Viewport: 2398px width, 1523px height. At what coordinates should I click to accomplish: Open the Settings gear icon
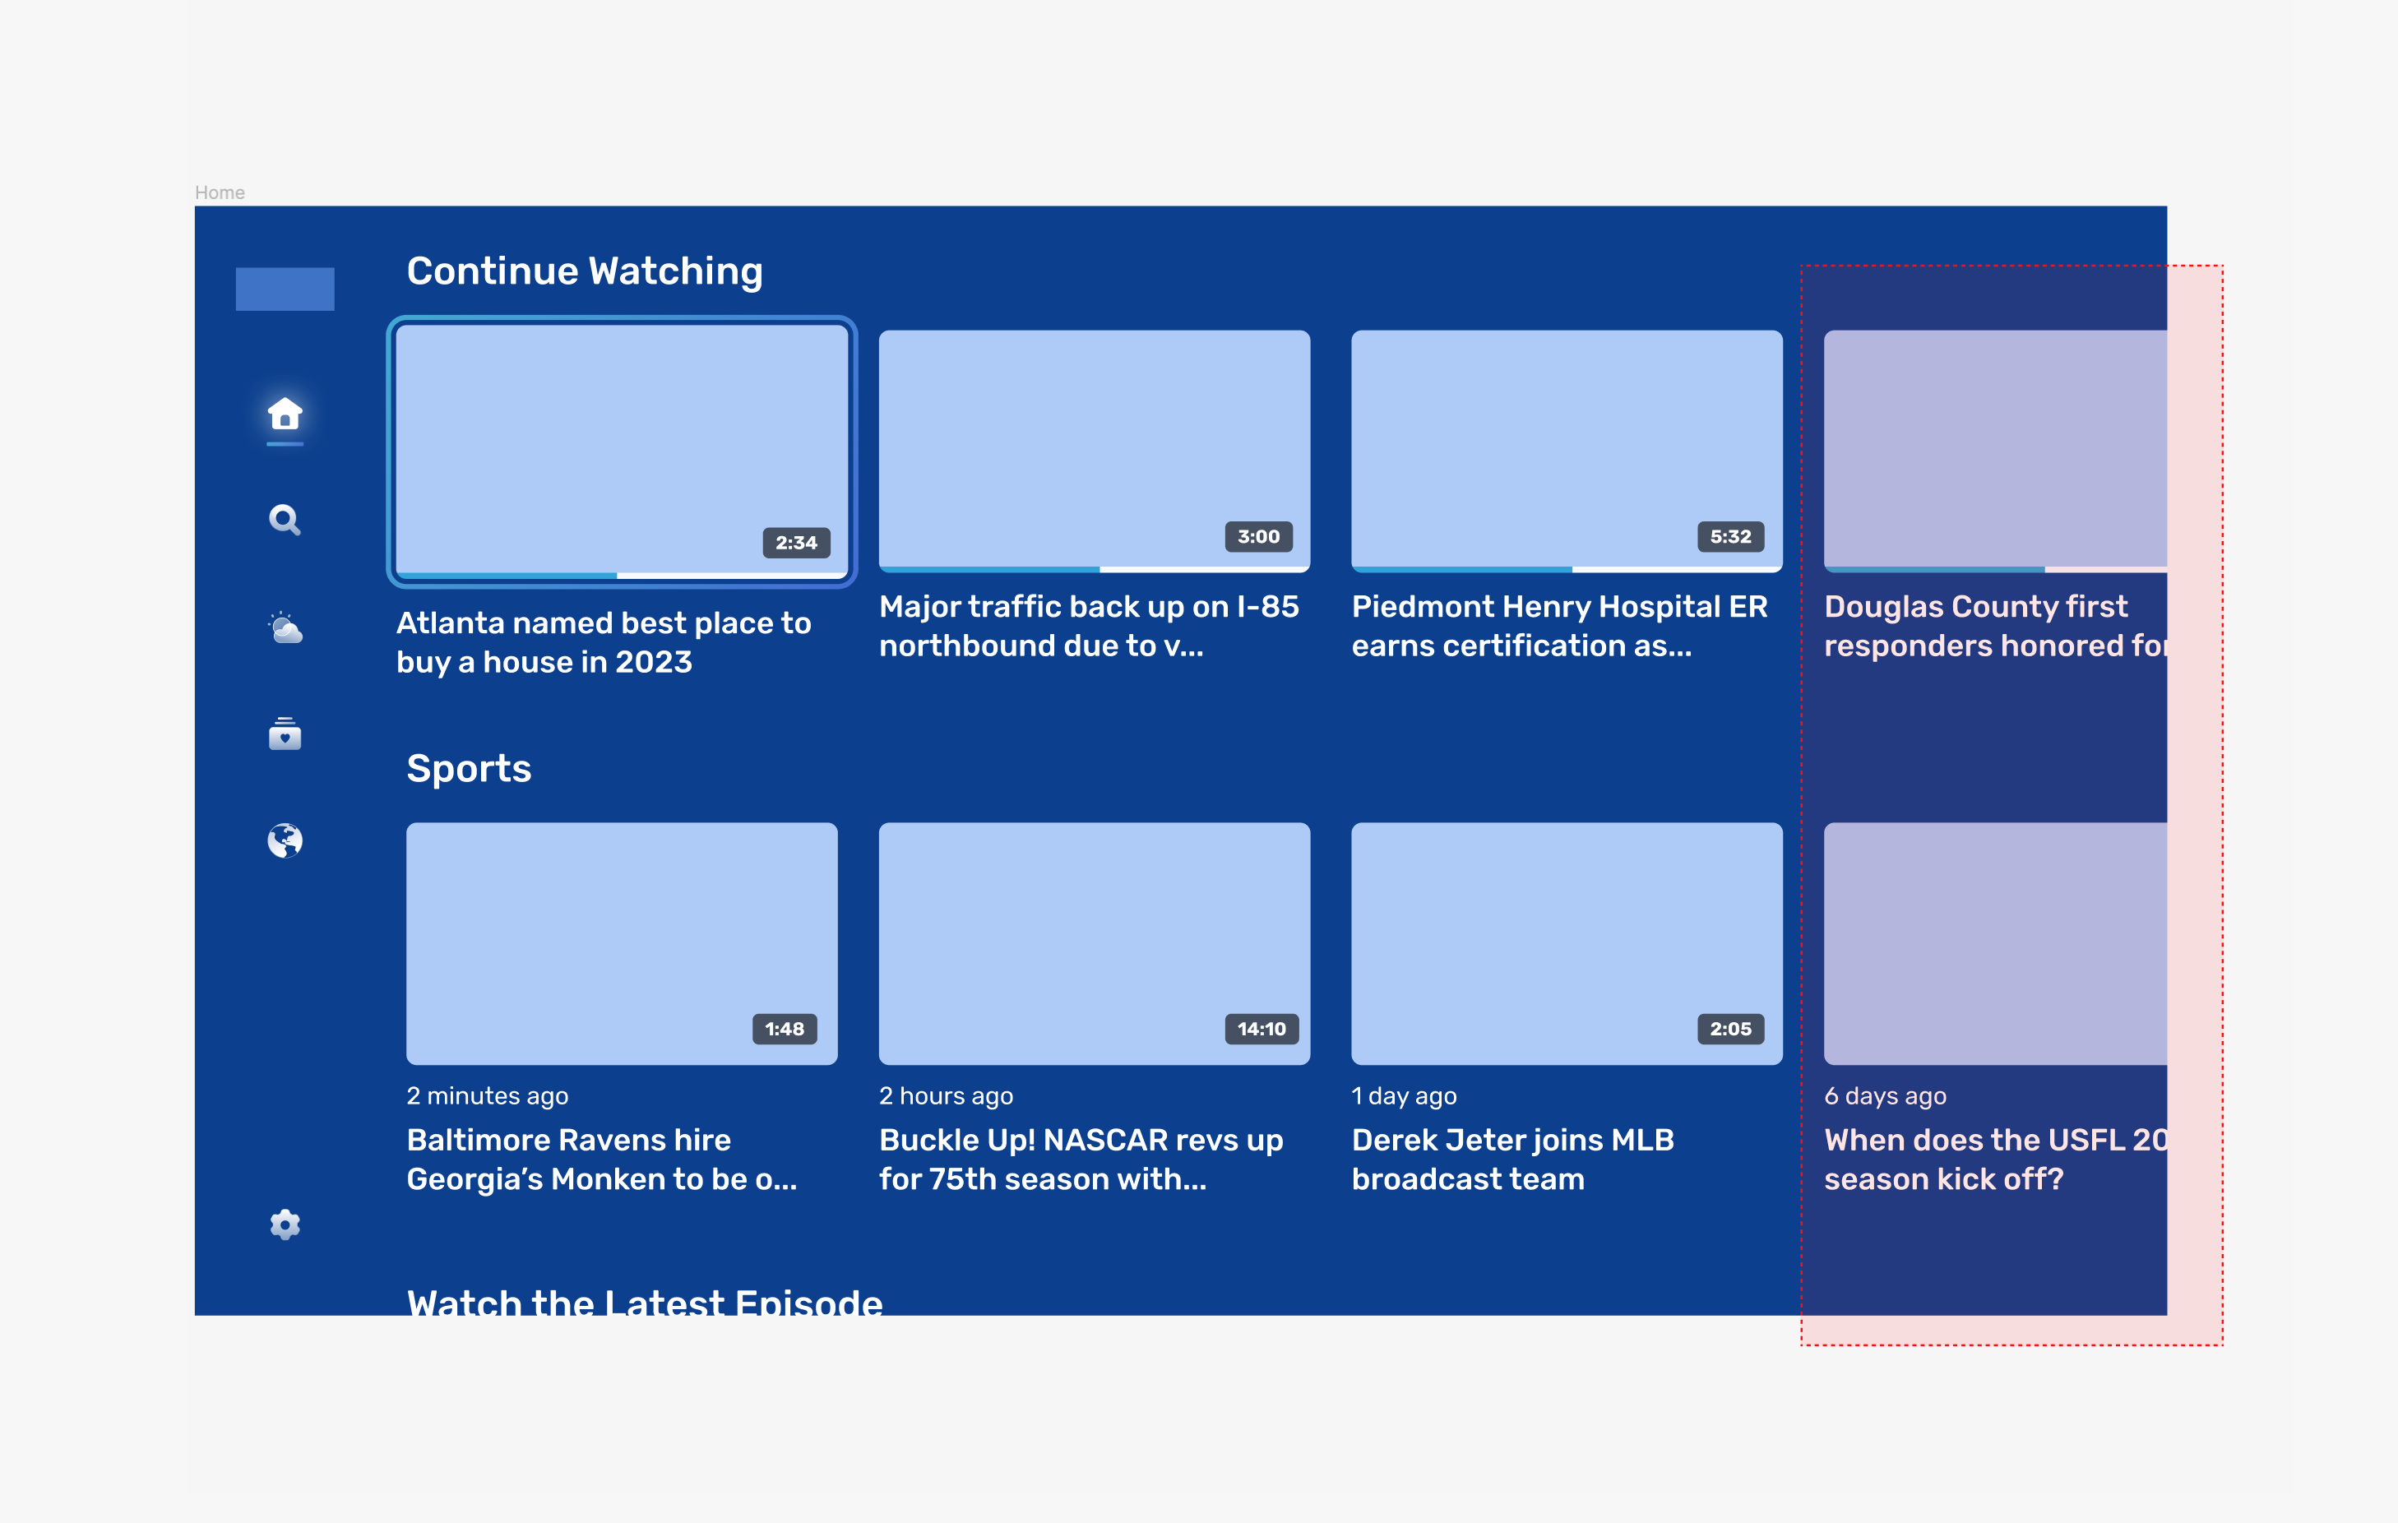(x=285, y=1224)
